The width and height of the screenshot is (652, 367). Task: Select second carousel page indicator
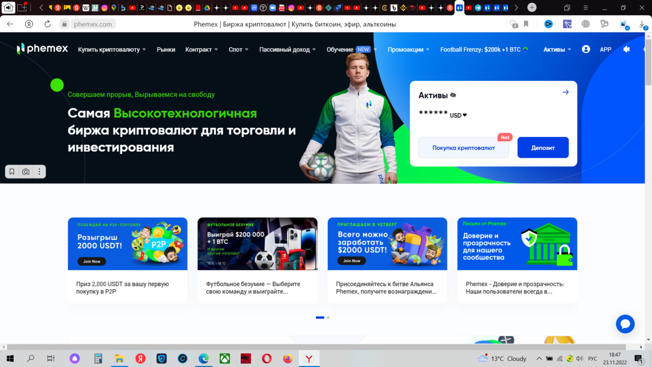[x=328, y=318]
